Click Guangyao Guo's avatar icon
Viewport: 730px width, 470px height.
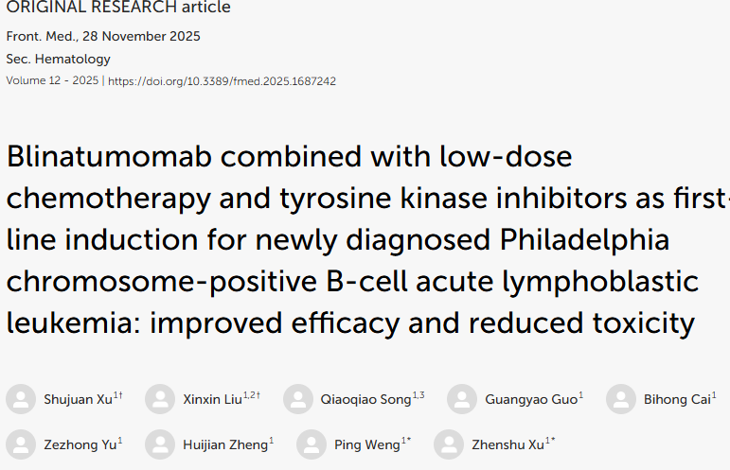click(462, 400)
